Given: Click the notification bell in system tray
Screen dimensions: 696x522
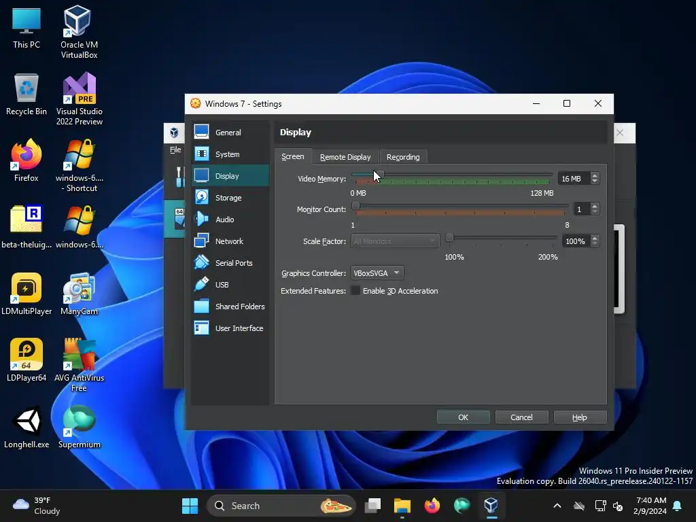Looking at the screenshot, I should point(678,506).
